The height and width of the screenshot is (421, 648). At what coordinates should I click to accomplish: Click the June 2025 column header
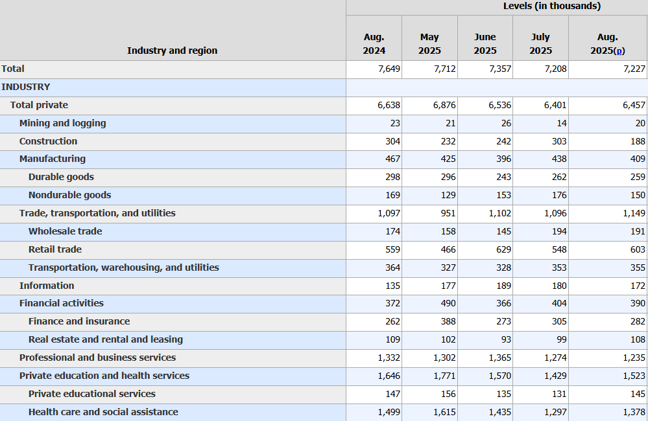click(485, 44)
